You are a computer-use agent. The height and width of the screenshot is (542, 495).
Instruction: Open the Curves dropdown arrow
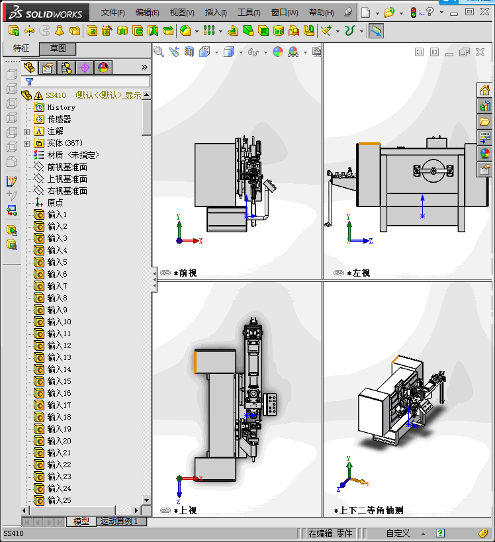[361, 32]
